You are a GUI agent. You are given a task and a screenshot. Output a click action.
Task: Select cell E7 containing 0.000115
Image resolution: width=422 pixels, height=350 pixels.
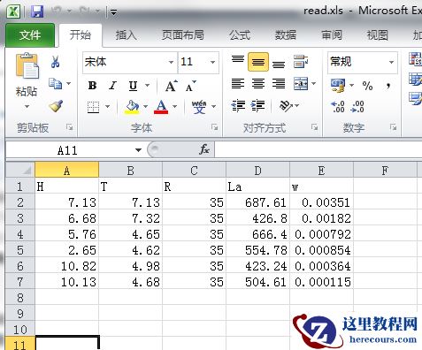tap(322, 282)
